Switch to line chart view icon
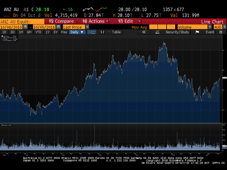The image size is (227, 170). pos(93,32)
